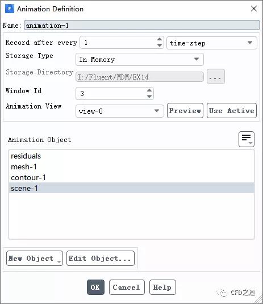Image resolution: width=263 pixels, height=304 pixels.
Task: Increment the Window Id spinner
Action: [149, 90]
